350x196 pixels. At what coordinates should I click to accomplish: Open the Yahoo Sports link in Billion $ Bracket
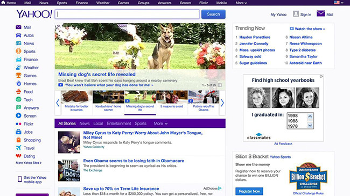coord(280,157)
